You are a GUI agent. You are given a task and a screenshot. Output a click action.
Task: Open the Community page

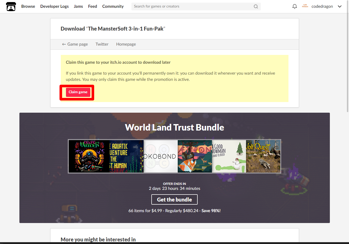tap(113, 6)
